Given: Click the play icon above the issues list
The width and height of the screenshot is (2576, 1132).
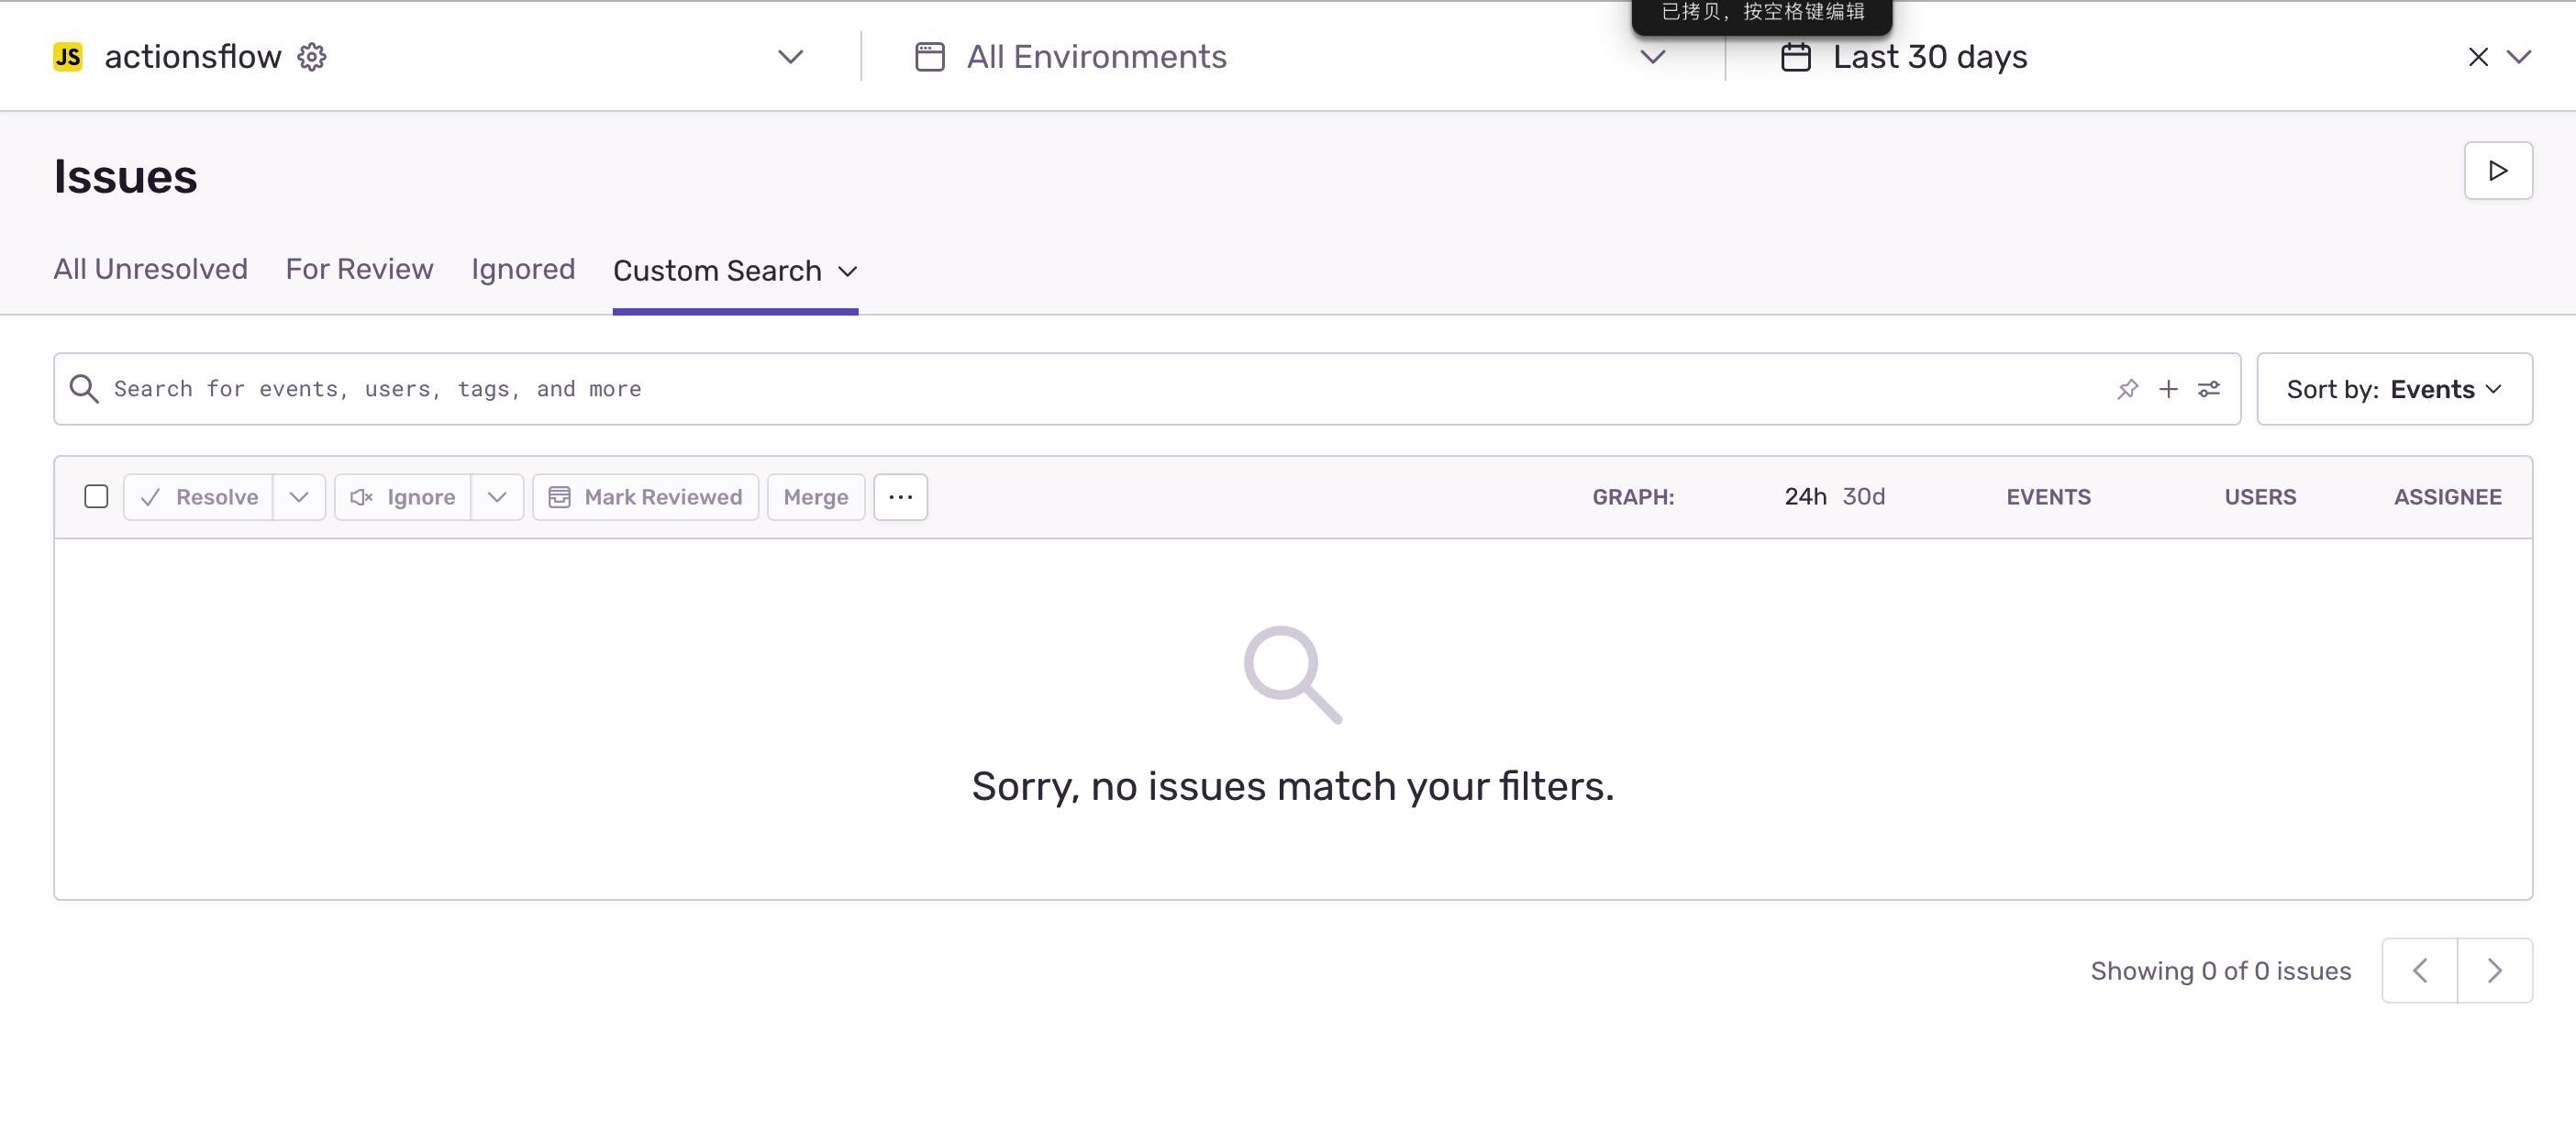Looking at the screenshot, I should pos(2497,170).
